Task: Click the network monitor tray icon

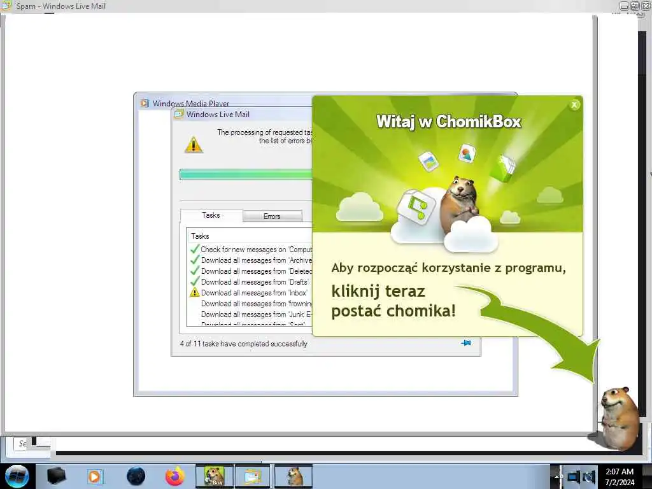Action: pos(573,478)
